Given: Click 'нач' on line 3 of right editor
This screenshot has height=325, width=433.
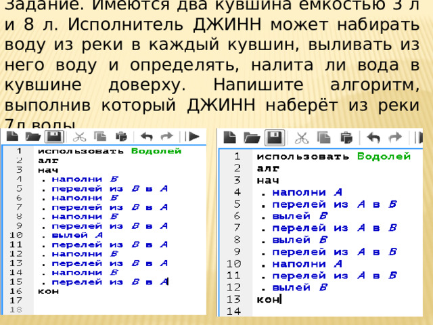Looking at the screenshot, I should pyautogui.click(x=268, y=180).
